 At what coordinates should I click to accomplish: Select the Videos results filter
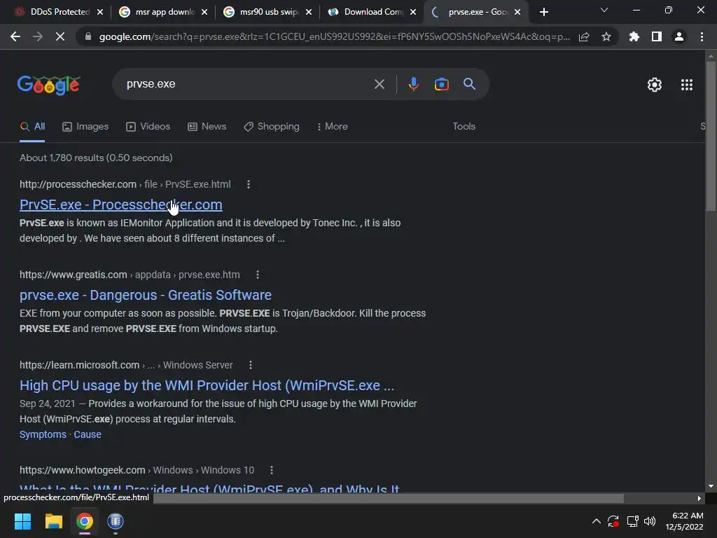tap(148, 127)
